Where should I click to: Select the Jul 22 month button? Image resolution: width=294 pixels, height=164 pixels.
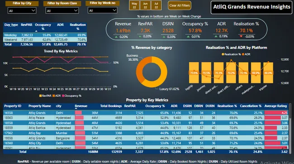point(156,5)
